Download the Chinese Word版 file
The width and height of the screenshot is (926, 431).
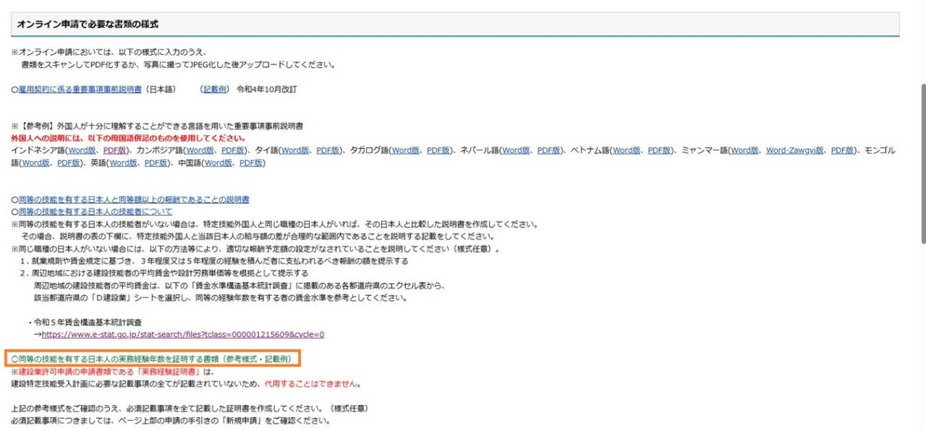click(218, 163)
